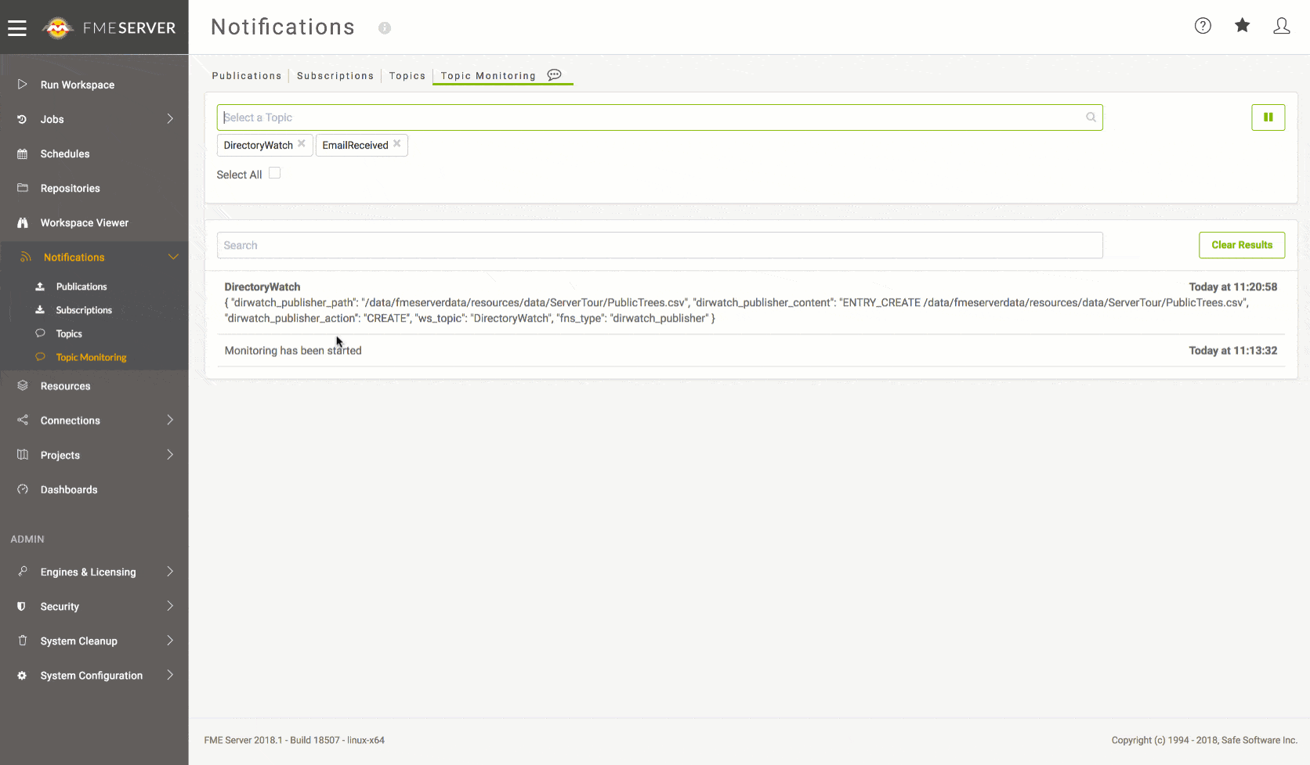1310x765 pixels.
Task: Check the Select All checkbox
Action: point(275,173)
